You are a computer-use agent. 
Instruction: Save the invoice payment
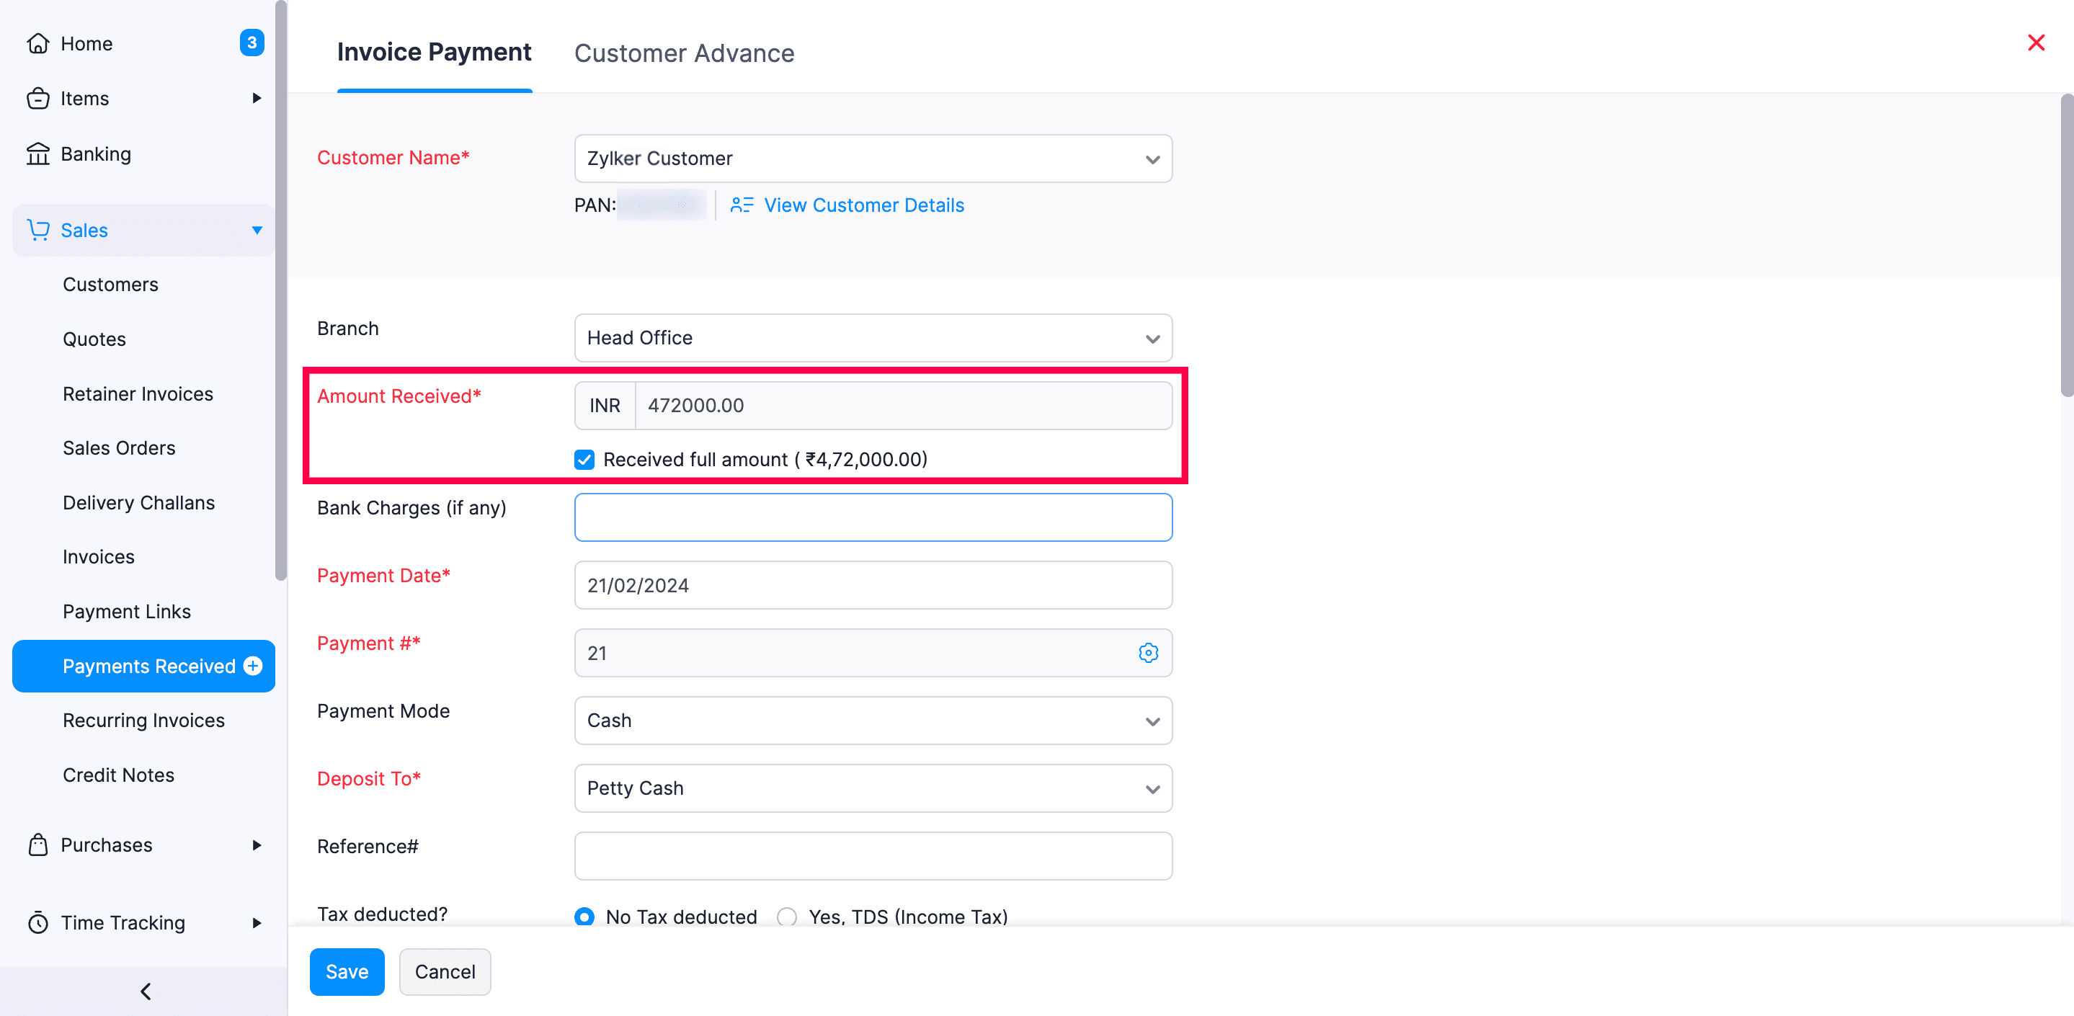click(x=346, y=972)
